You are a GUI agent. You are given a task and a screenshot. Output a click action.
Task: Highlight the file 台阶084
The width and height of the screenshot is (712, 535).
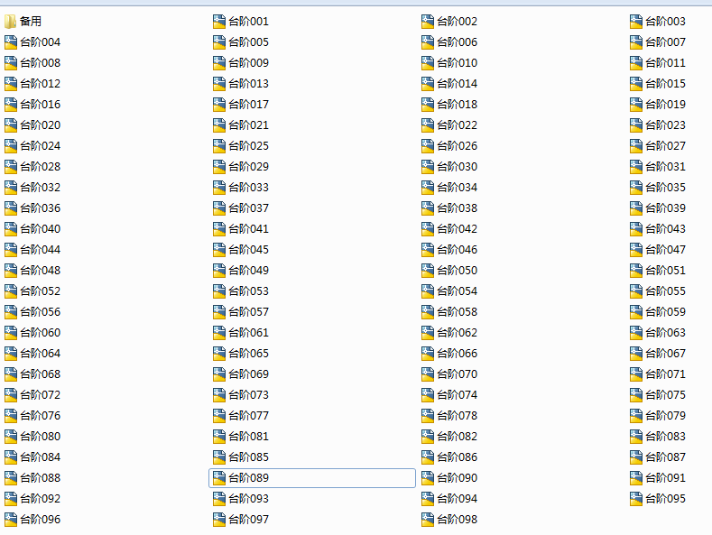click(x=40, y=457)
